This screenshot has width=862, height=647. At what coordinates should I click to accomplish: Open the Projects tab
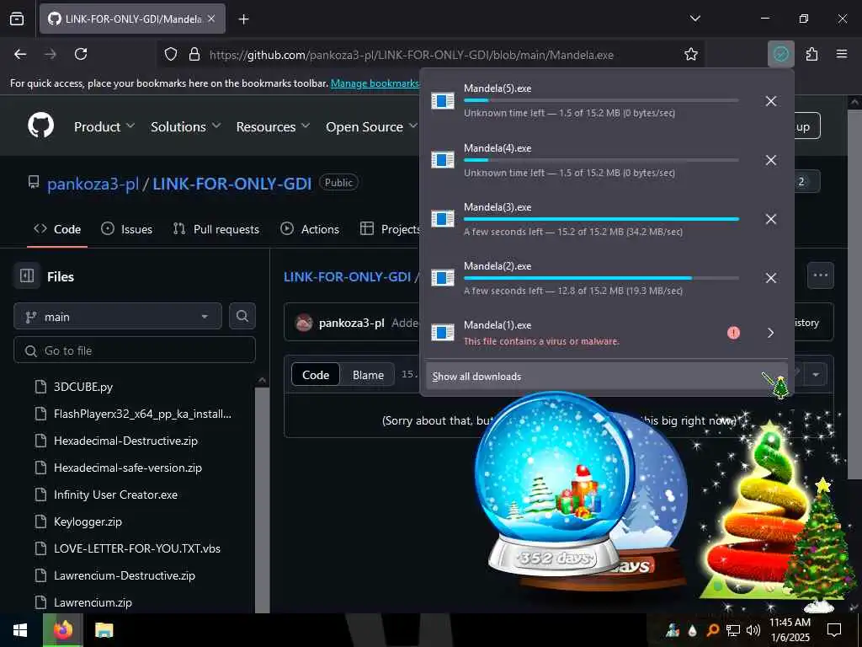click(390, 229)
